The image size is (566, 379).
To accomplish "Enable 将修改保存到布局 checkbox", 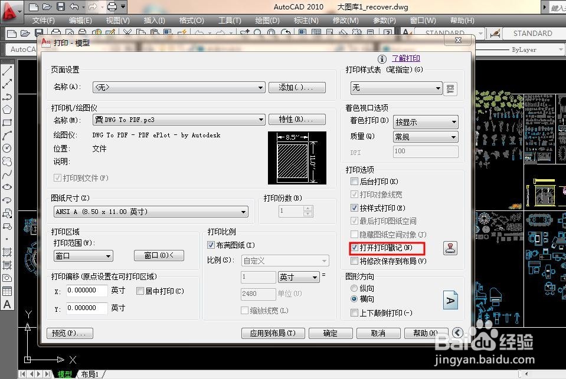I will (355, 261).
